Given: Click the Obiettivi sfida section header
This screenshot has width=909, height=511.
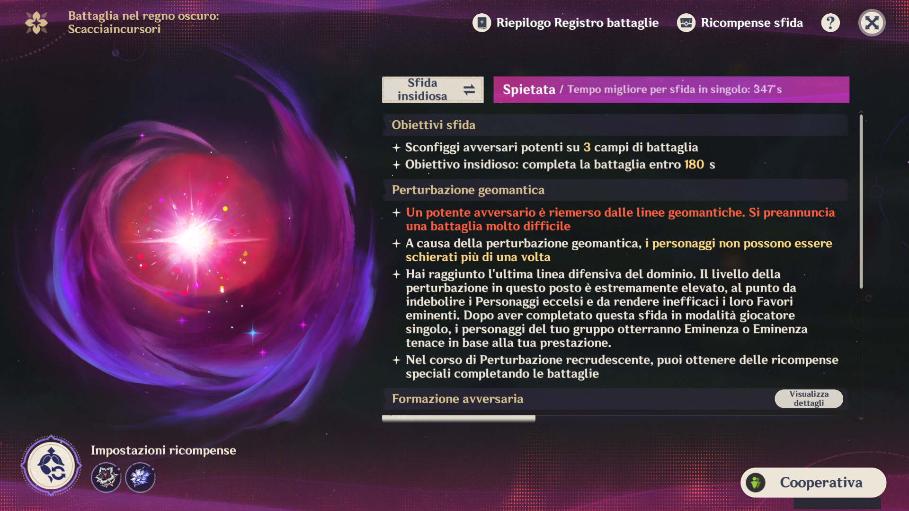Looking at the screenshot, I should coord(615,125).
